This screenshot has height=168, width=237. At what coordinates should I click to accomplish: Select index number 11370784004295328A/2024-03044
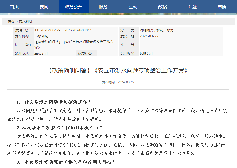click(63, 30)
